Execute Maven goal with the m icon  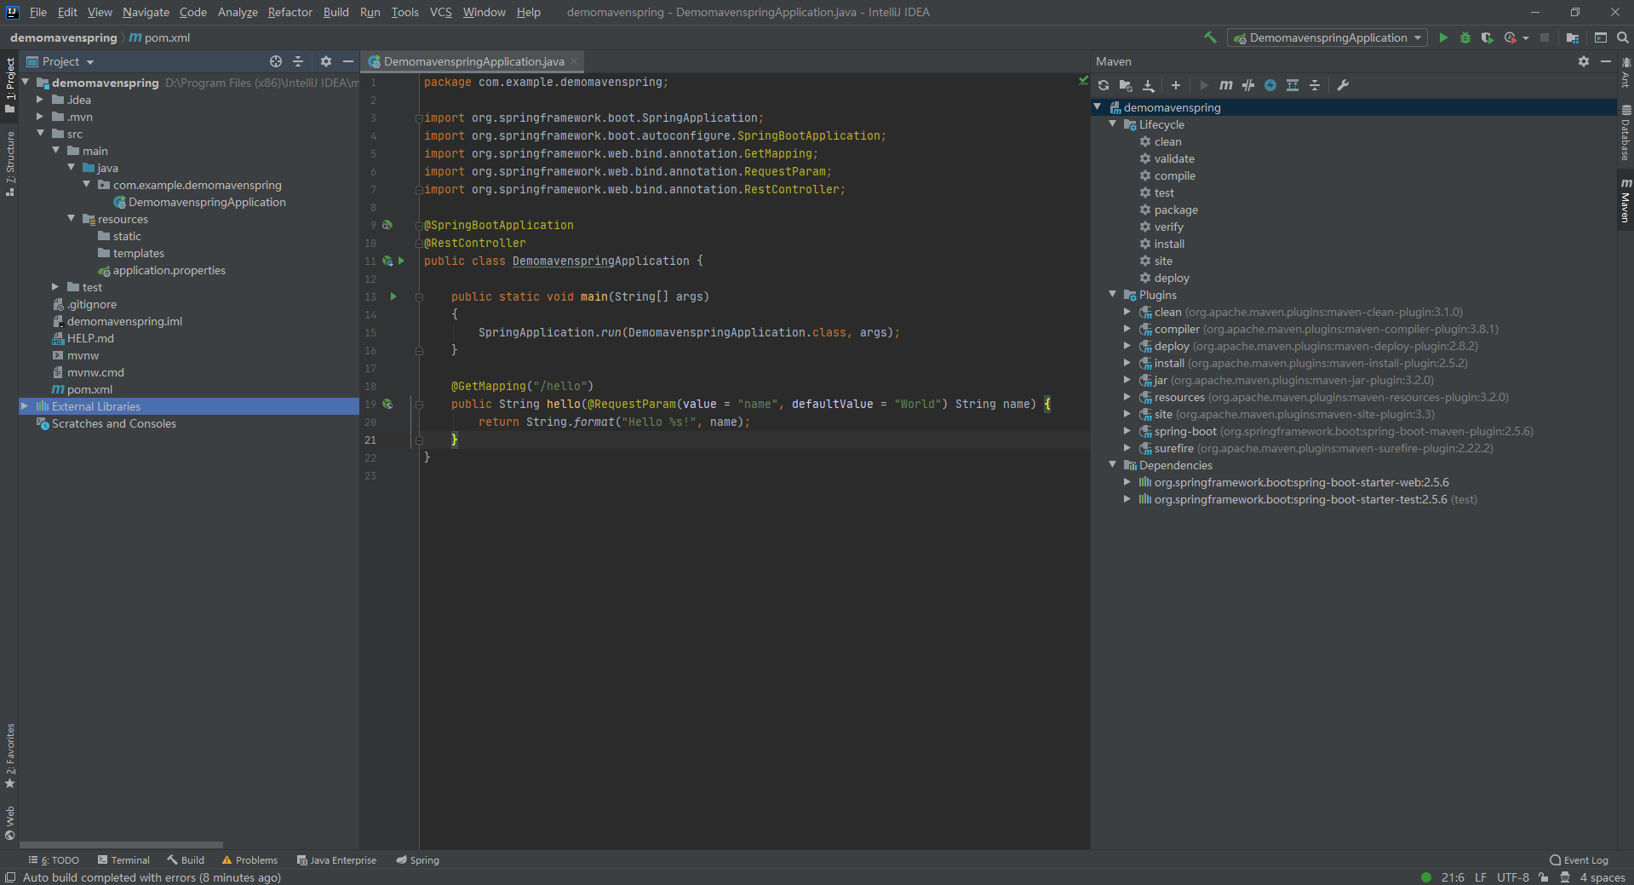tap(1226, 85)
